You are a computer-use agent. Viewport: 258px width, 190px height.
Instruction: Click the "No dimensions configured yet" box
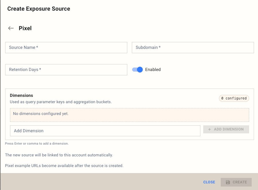coord(129,115)
